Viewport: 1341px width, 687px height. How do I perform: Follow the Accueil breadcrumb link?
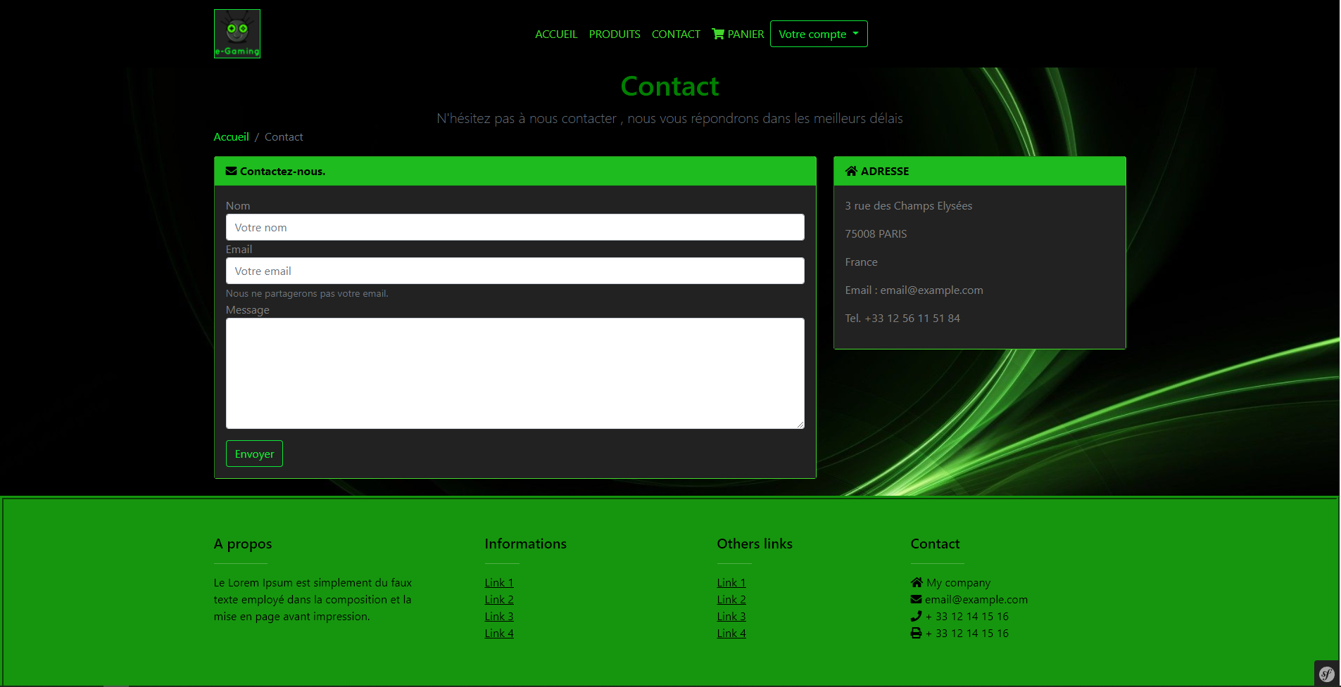(x=231, y=136)
